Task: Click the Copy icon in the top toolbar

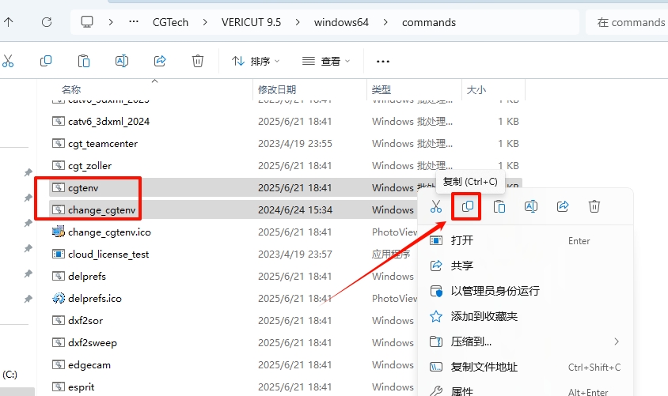Action: coord(46,61)
